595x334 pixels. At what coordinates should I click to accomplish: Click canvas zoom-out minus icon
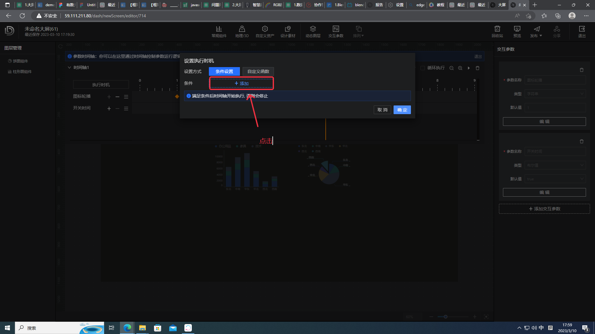coord(431,317)
